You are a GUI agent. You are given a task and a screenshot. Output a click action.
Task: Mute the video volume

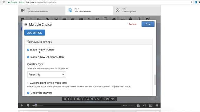point(144,105)
